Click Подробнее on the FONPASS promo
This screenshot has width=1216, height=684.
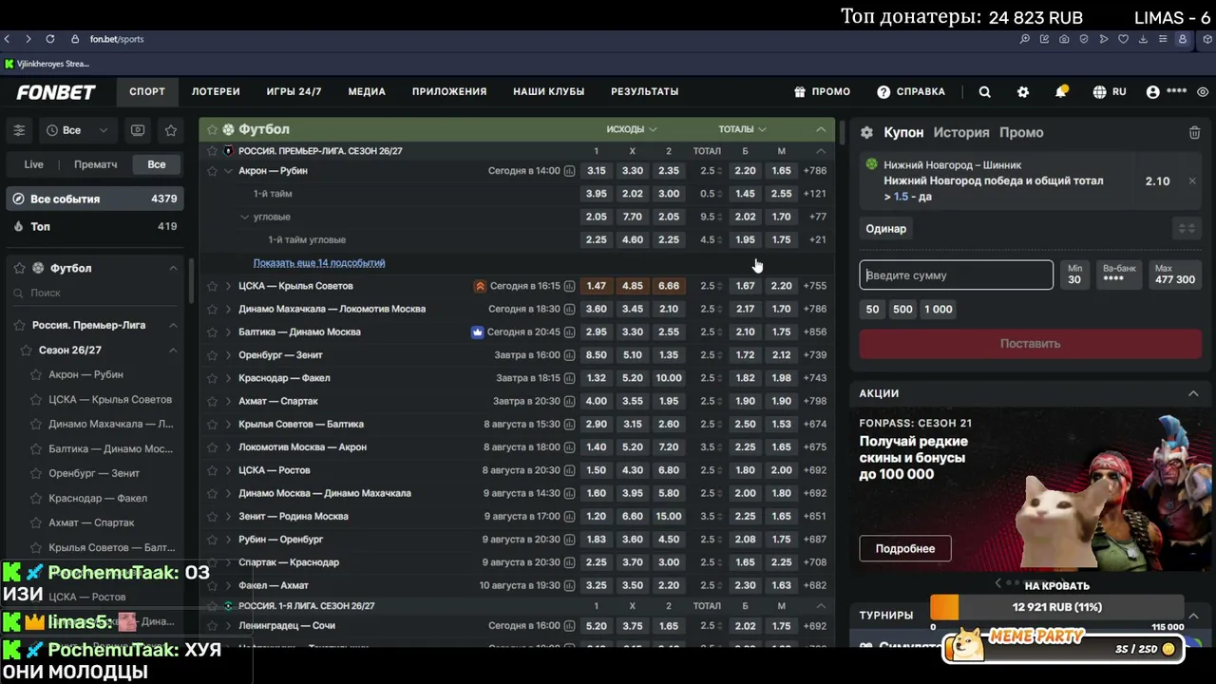(x=905, y=549)
